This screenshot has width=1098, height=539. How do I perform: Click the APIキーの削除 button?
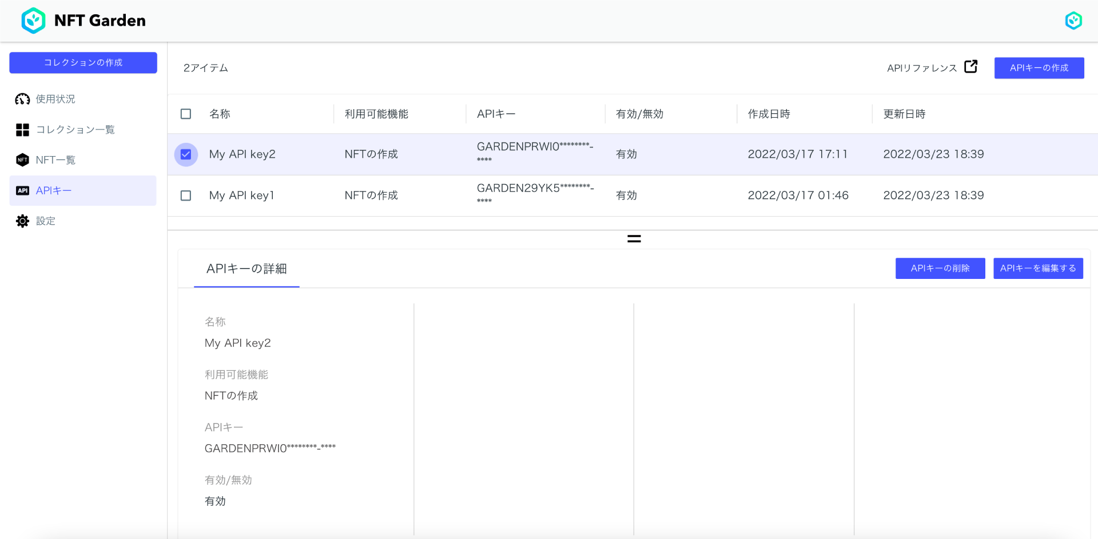tap(940, 268)
